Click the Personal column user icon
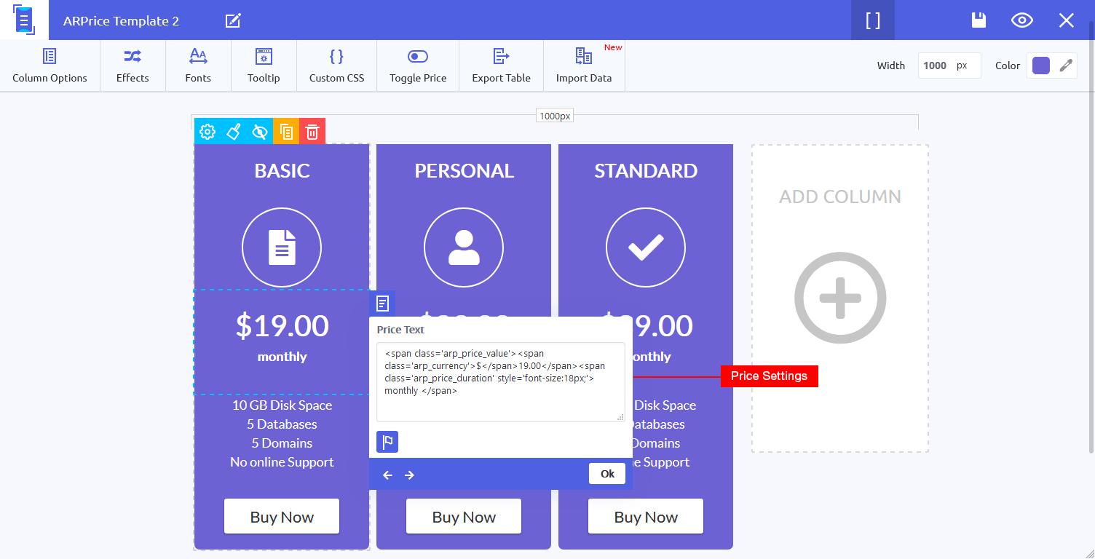Screen dimensions: 1095x559 (464, 247)
